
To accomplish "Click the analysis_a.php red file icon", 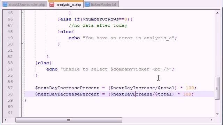I will pos(52,5).
